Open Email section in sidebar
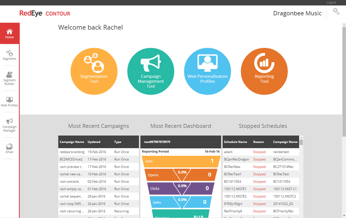 pyautogui.click(x=10, y=148)
